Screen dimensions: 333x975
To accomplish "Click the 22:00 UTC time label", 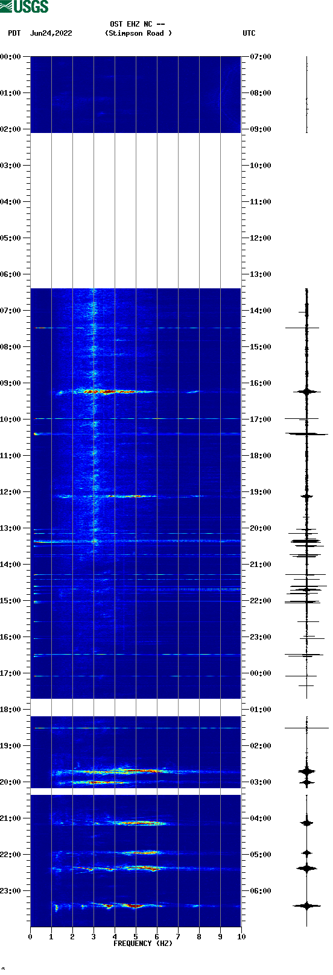I will pos(261,601).
